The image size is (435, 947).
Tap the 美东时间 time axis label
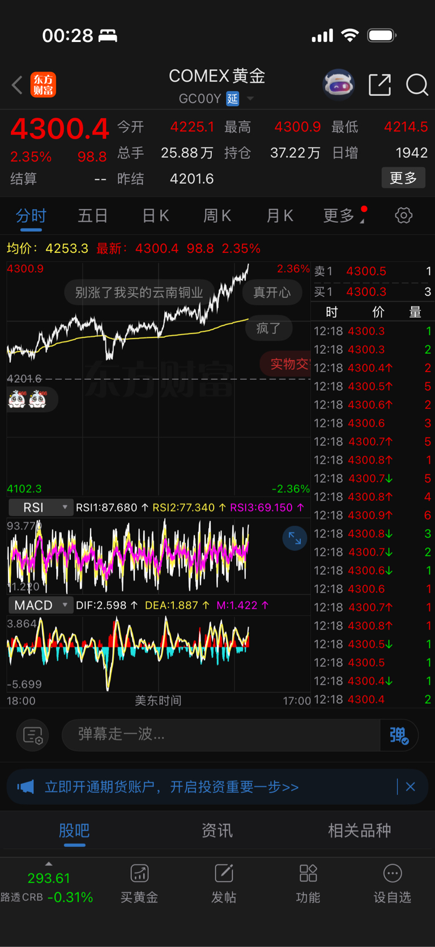click(158, 701)
